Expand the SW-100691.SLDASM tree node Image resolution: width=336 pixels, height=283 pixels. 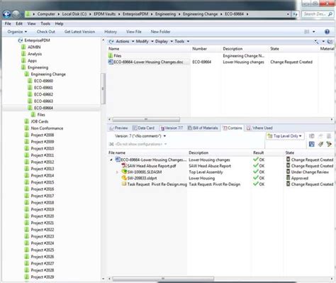coord(117,172)
